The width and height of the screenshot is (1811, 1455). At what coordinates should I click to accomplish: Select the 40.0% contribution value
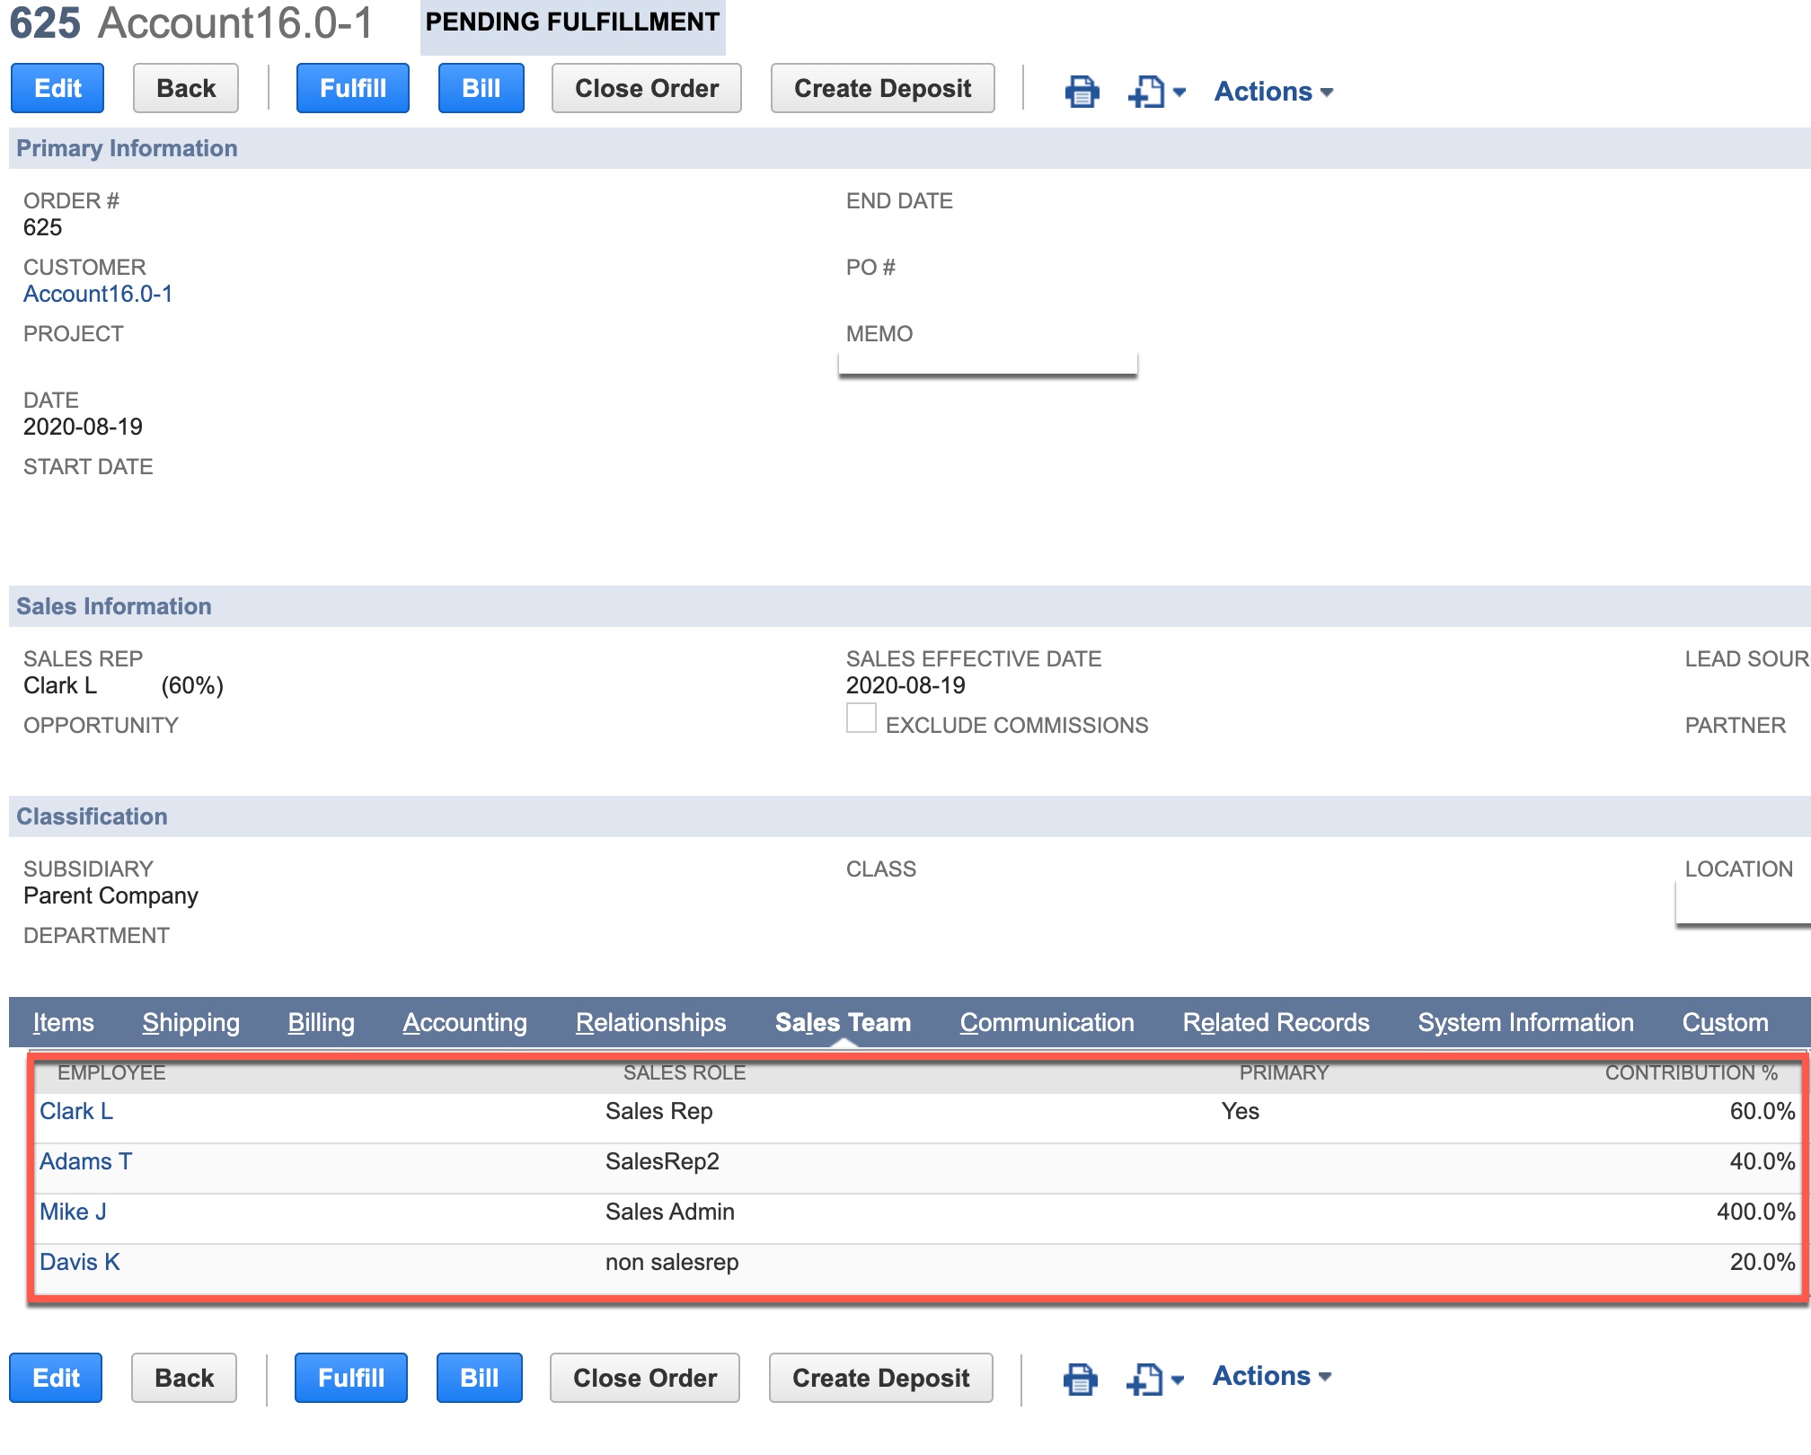(1762, 1161)
